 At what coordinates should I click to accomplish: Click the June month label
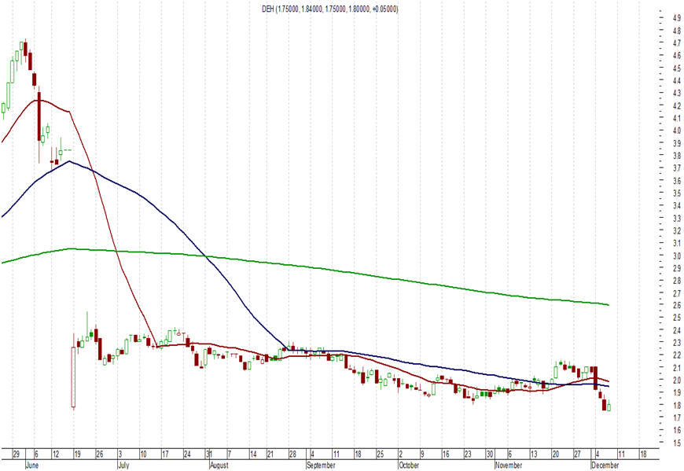click(32, 465)
